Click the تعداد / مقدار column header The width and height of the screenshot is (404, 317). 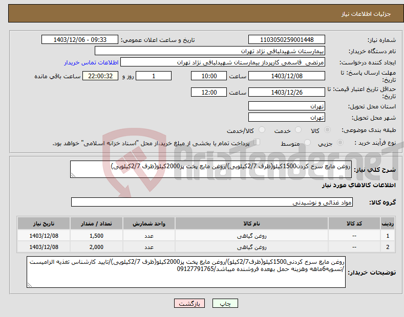(96, 223)
